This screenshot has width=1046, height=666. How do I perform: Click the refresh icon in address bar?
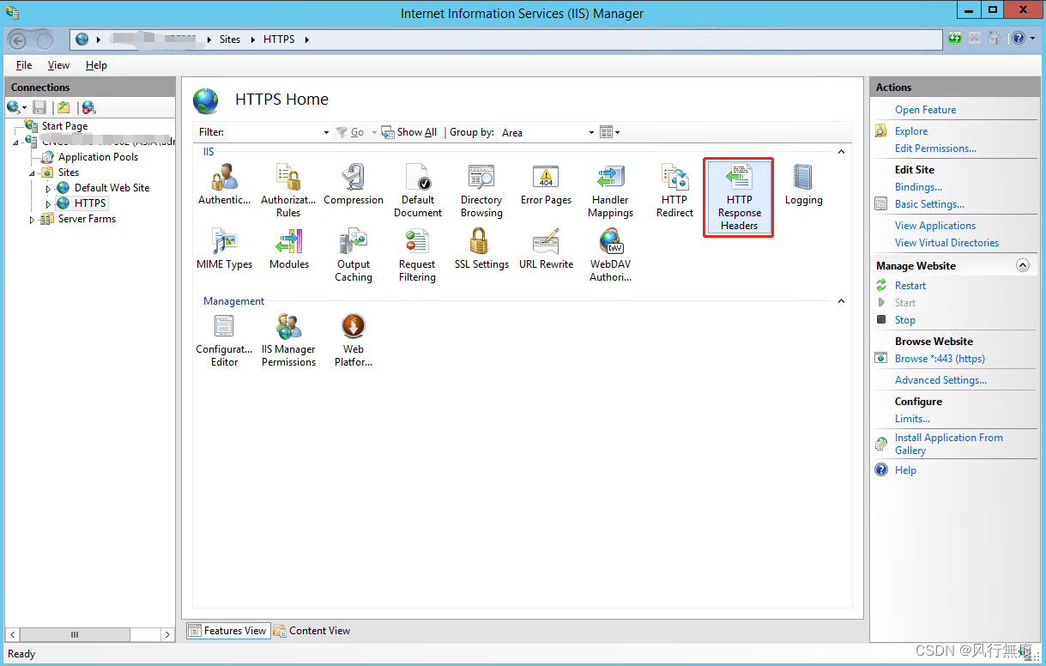pyautogui.click(x=955, y=39)
